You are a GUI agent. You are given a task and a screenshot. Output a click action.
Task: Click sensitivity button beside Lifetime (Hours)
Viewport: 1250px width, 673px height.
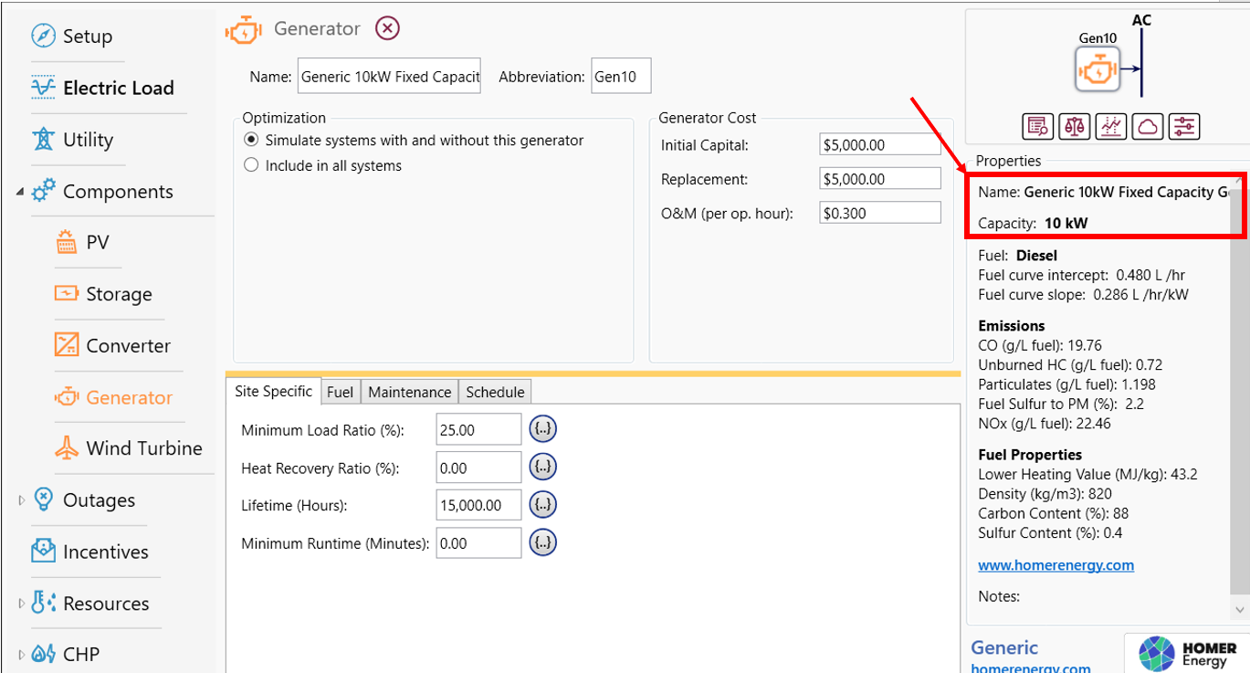coord(542,505)
